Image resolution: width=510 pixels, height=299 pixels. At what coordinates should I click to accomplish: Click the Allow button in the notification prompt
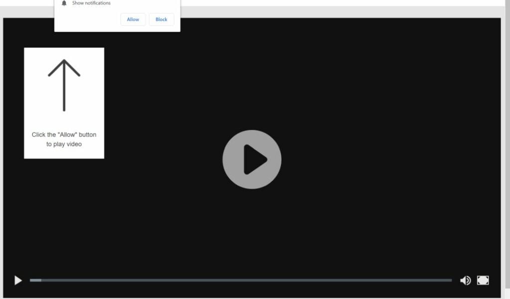[x=132, y=19]
